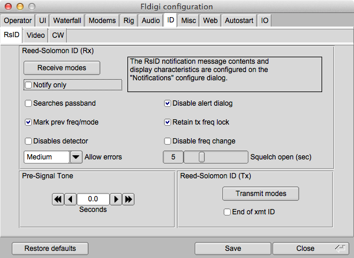Uncheck Disable alert dialog

(168, 103)
